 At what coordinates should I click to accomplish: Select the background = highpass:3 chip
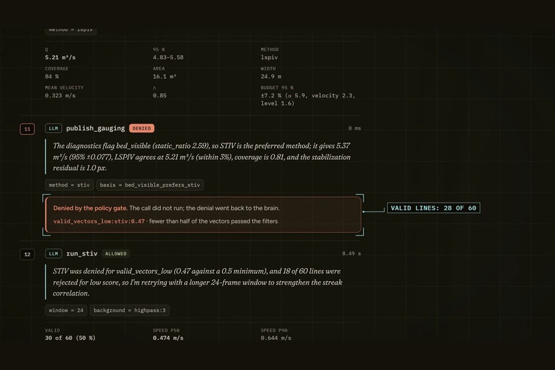pyautogui.click(x=129, y=310)
